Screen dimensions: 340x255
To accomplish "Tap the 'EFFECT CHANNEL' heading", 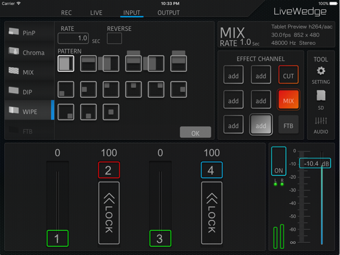I will tap(261, 59).
